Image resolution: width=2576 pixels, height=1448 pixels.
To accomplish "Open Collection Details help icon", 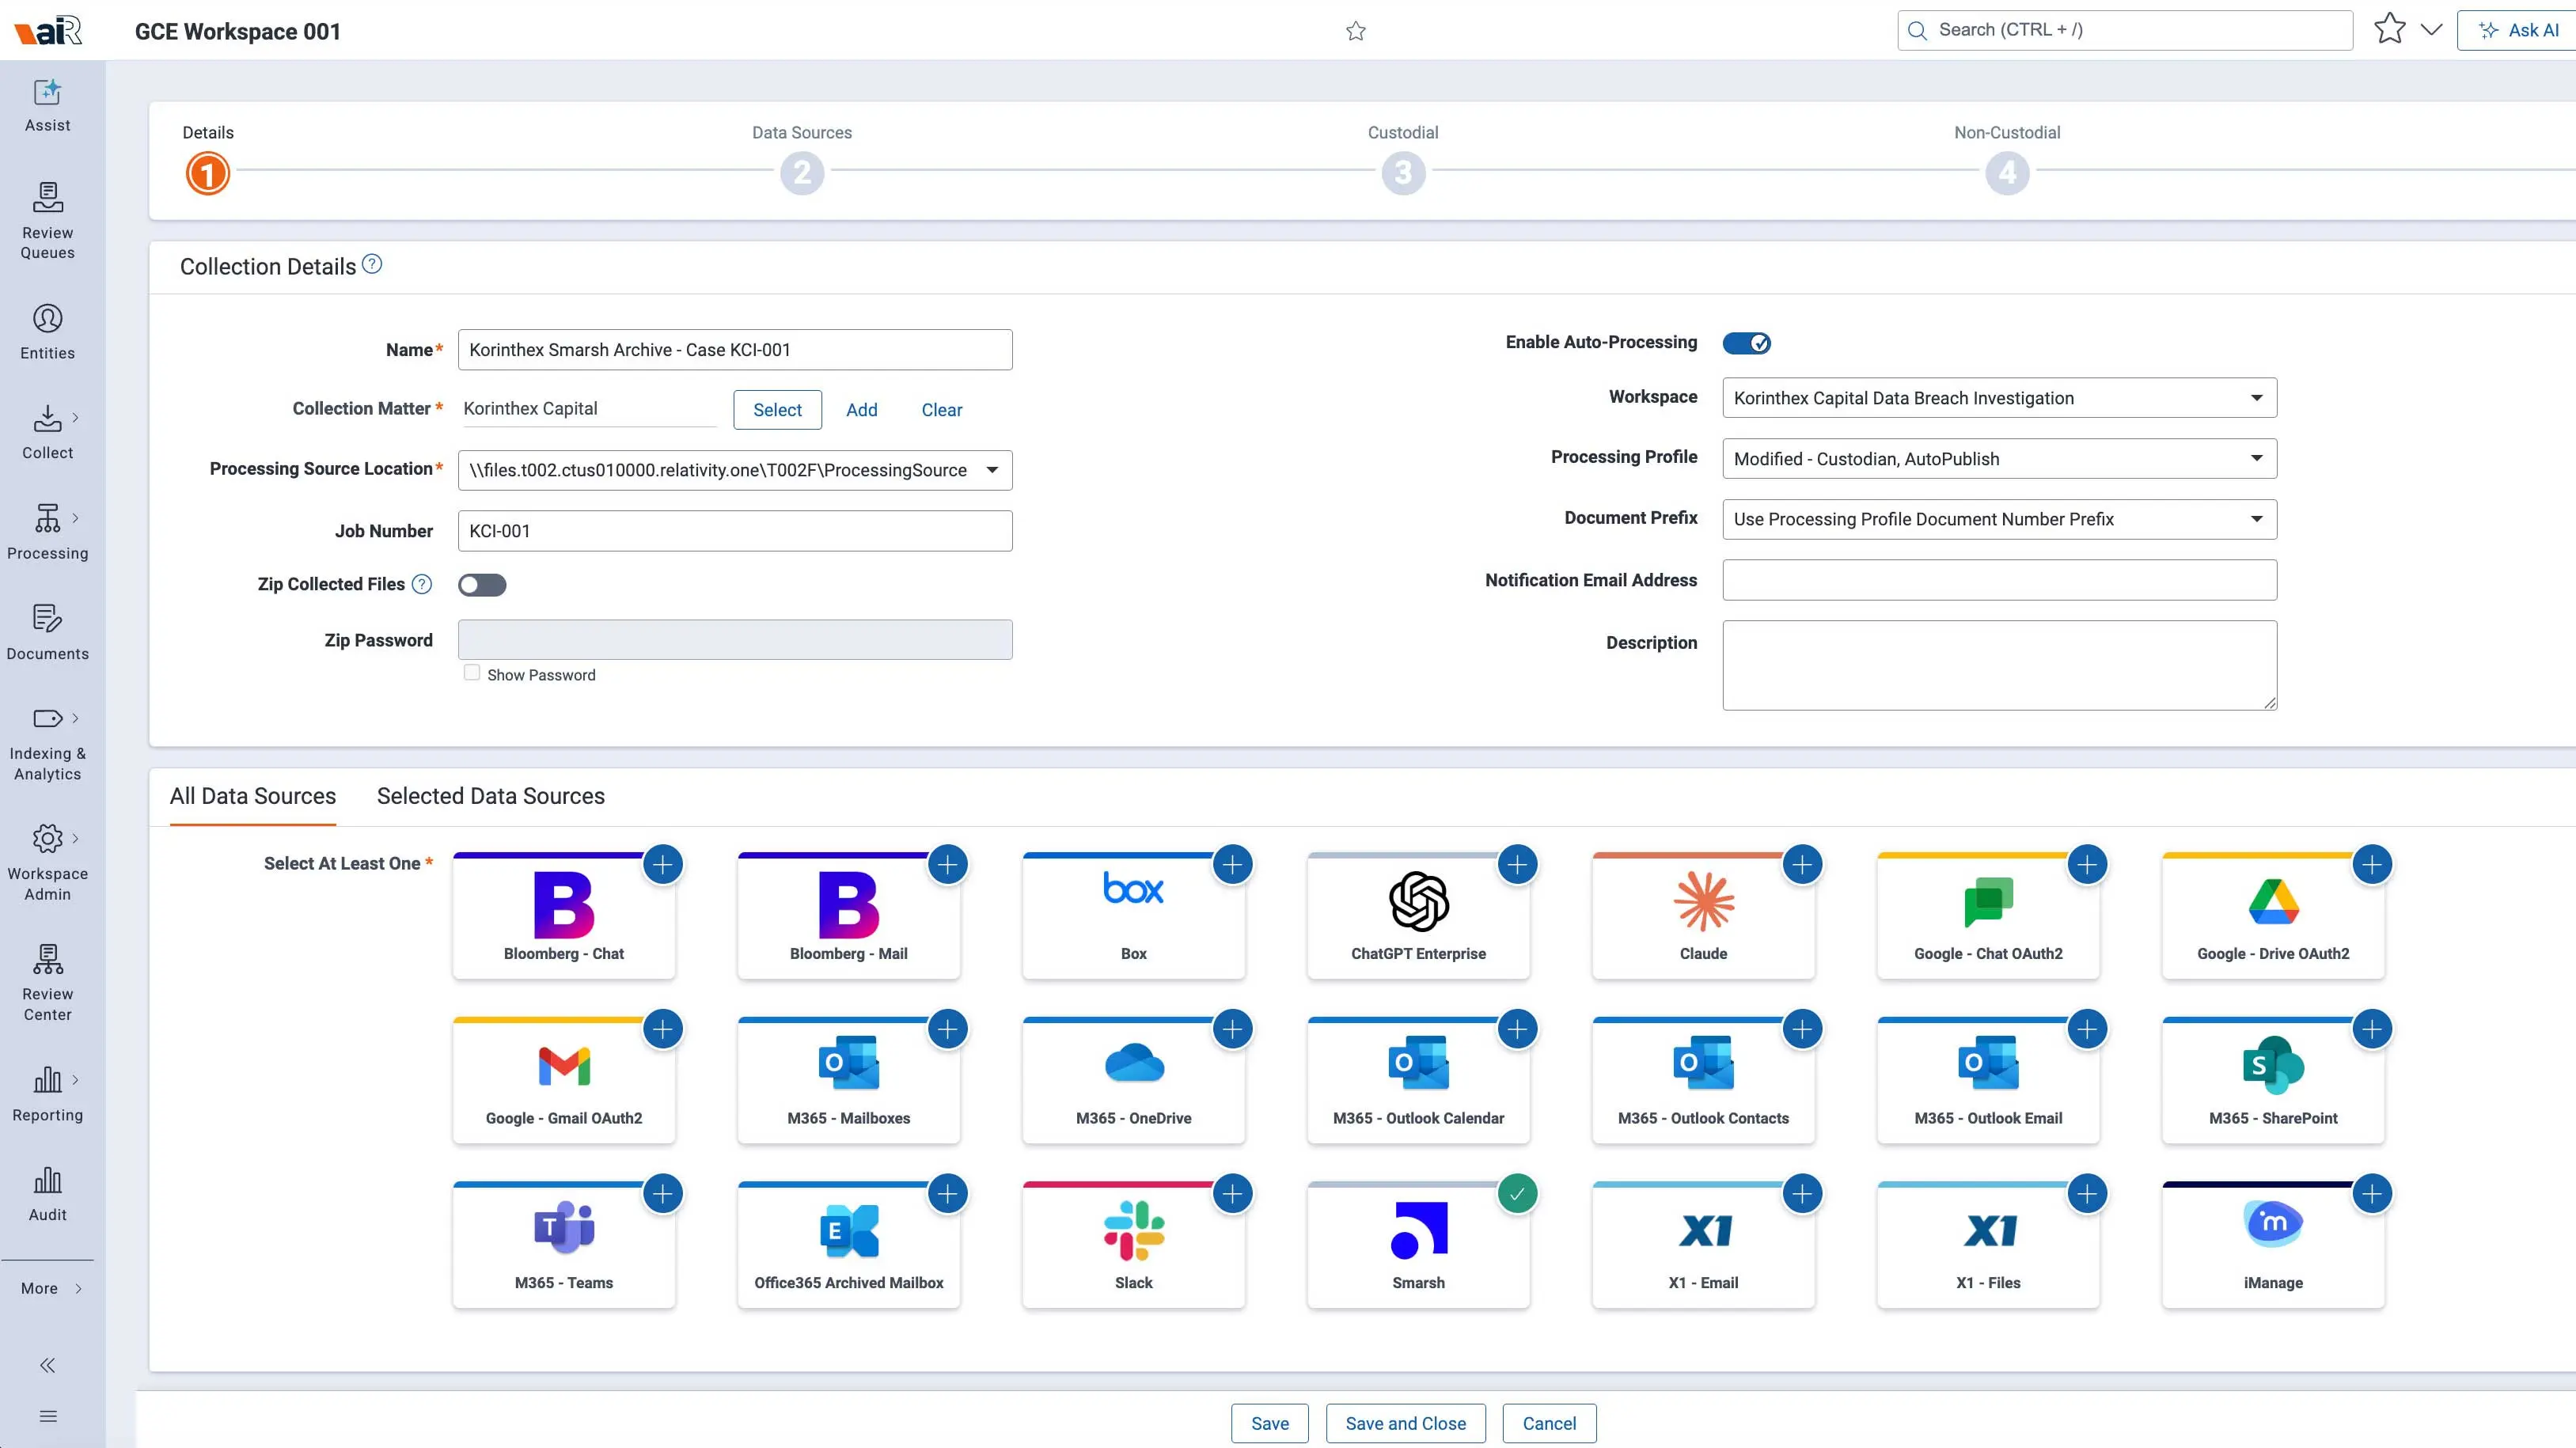I will 372,264.
